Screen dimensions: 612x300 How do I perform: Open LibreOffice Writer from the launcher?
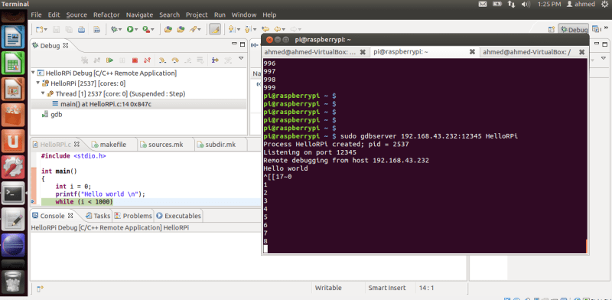[x=13, y=37]
